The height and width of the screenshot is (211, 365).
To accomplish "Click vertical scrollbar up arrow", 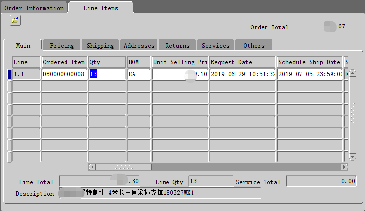I will tap(352, 73).
